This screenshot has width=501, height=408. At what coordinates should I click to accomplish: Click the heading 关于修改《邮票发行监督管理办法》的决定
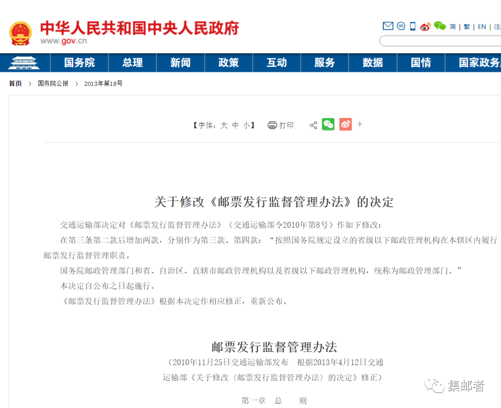click(274, 202)
